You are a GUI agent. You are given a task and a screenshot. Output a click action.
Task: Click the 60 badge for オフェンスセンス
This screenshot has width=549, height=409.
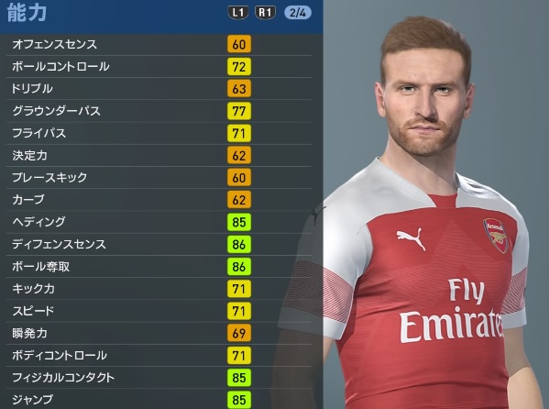tap(239, 44)
